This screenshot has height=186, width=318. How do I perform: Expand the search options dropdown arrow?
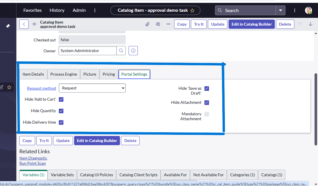(280, 10)
